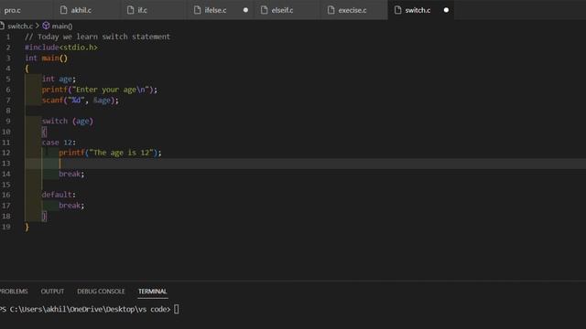This screenshot has width=586, height=329.
Task: Click the main() symbol cube icon in breadcrumb
Action: (46, 26)
